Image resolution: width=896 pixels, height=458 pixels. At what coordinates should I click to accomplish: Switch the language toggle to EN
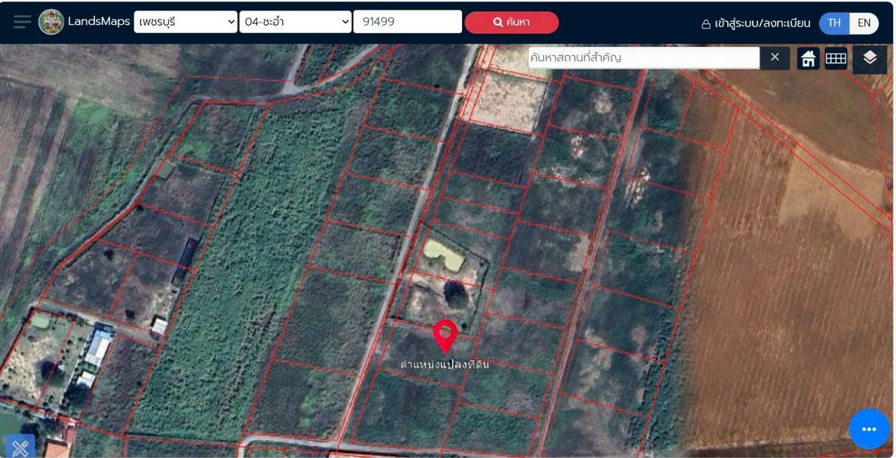[x=864, y=22]
